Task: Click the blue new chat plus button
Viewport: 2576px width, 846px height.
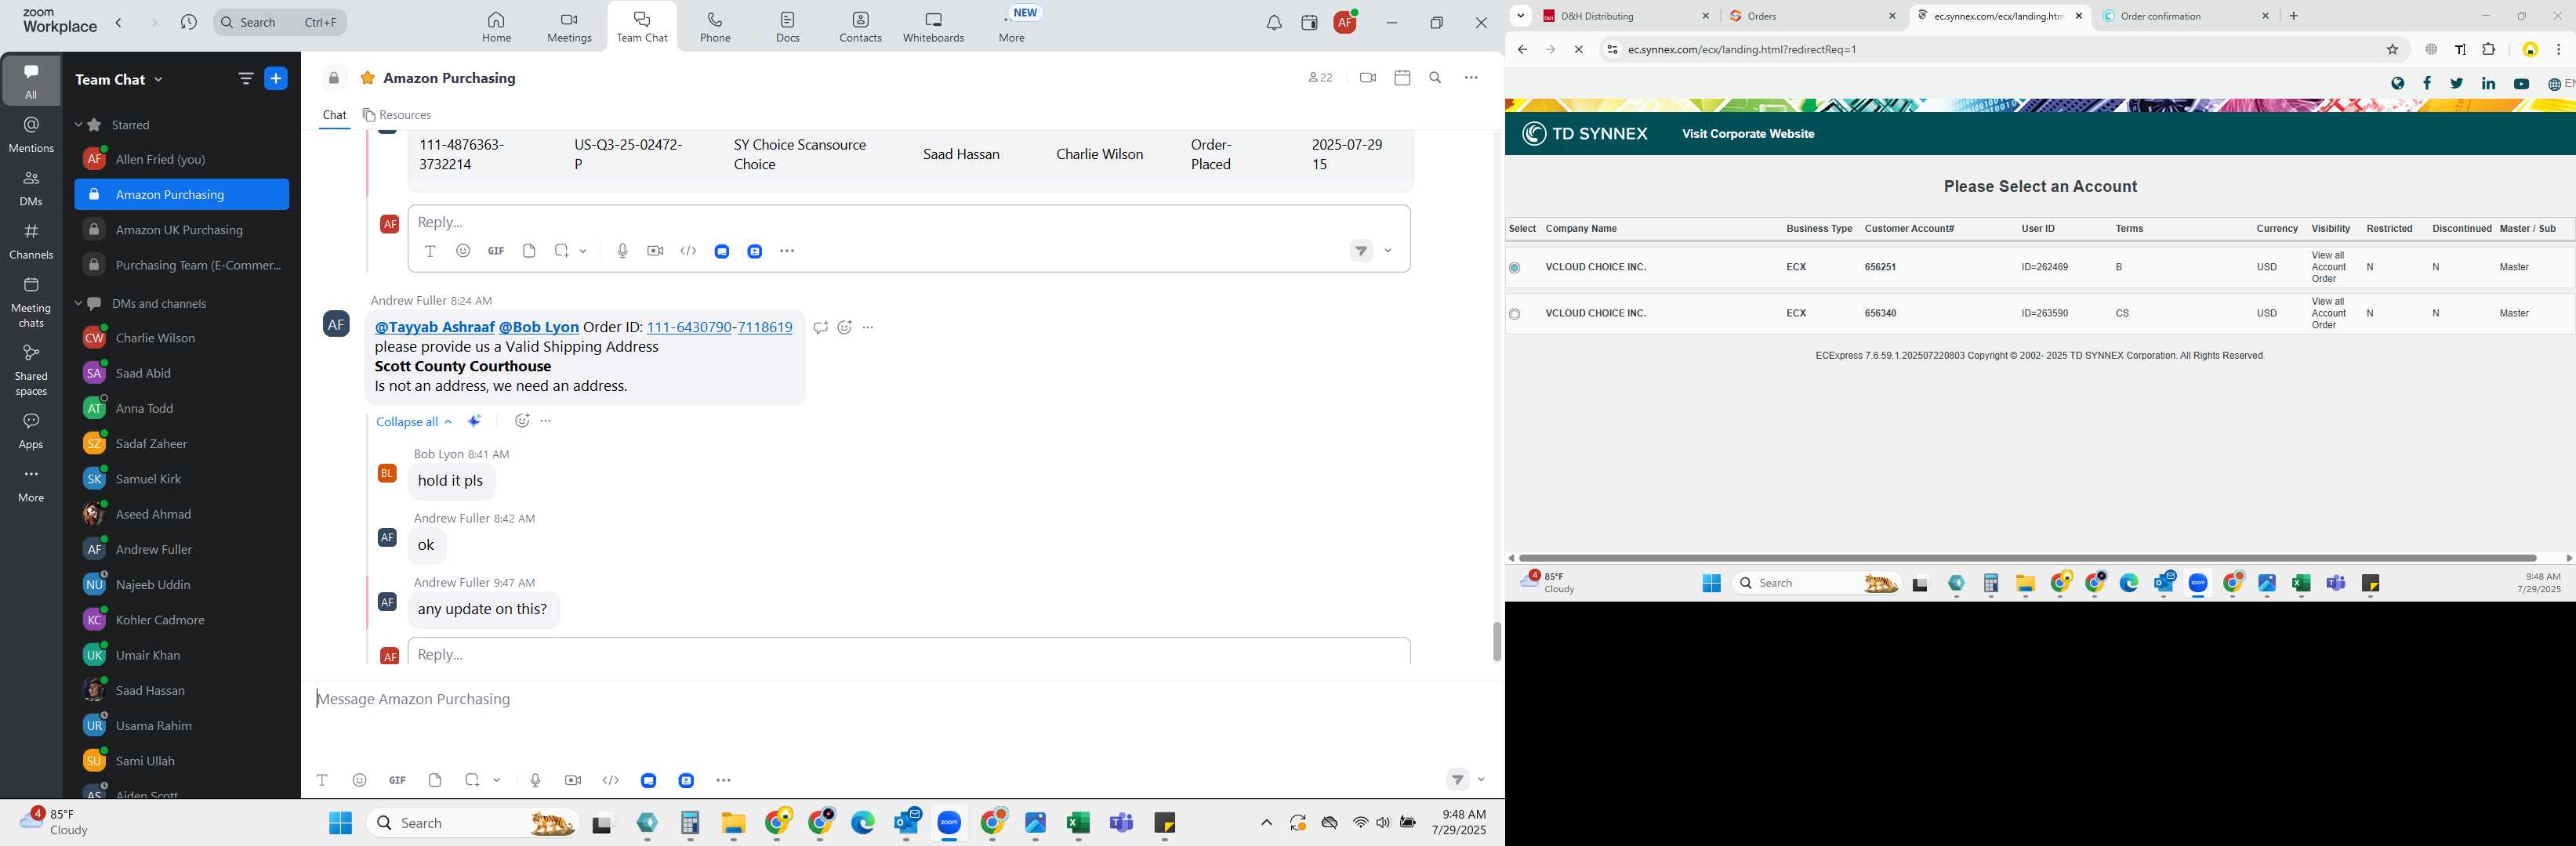Action: [x=276, y=79]
